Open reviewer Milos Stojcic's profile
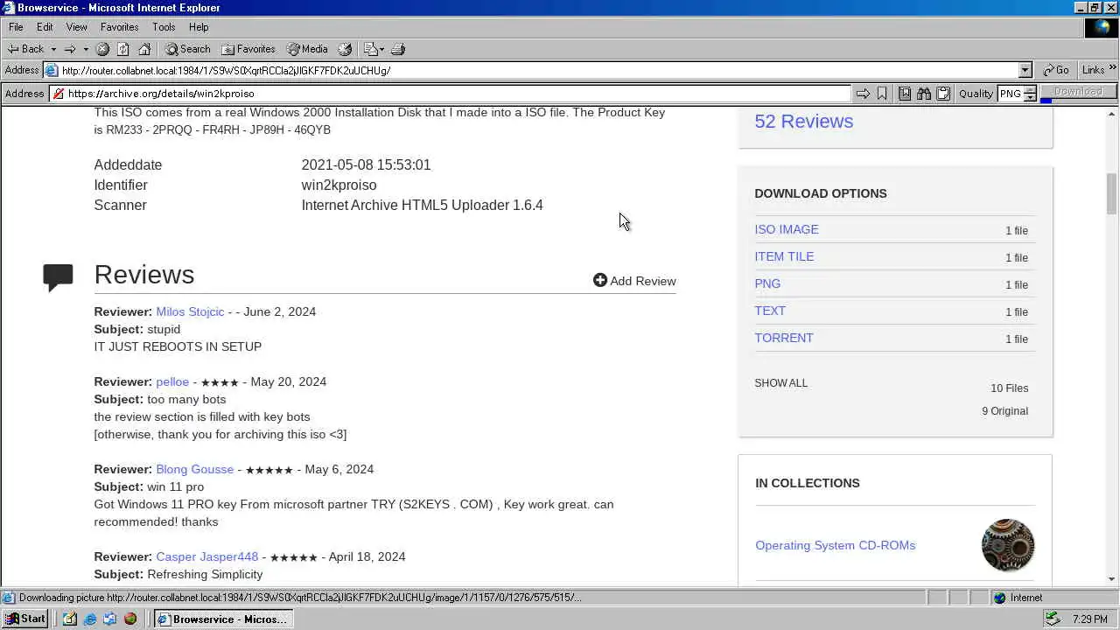This screenshot has height=630, width=1120. [x=190, y=311]
